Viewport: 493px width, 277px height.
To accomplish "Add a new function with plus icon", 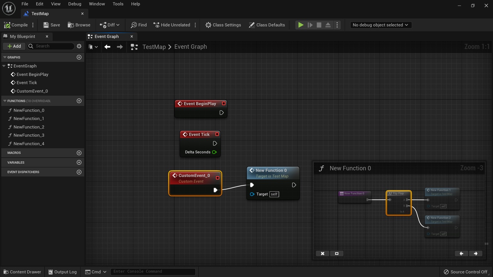I will point(79,101).
